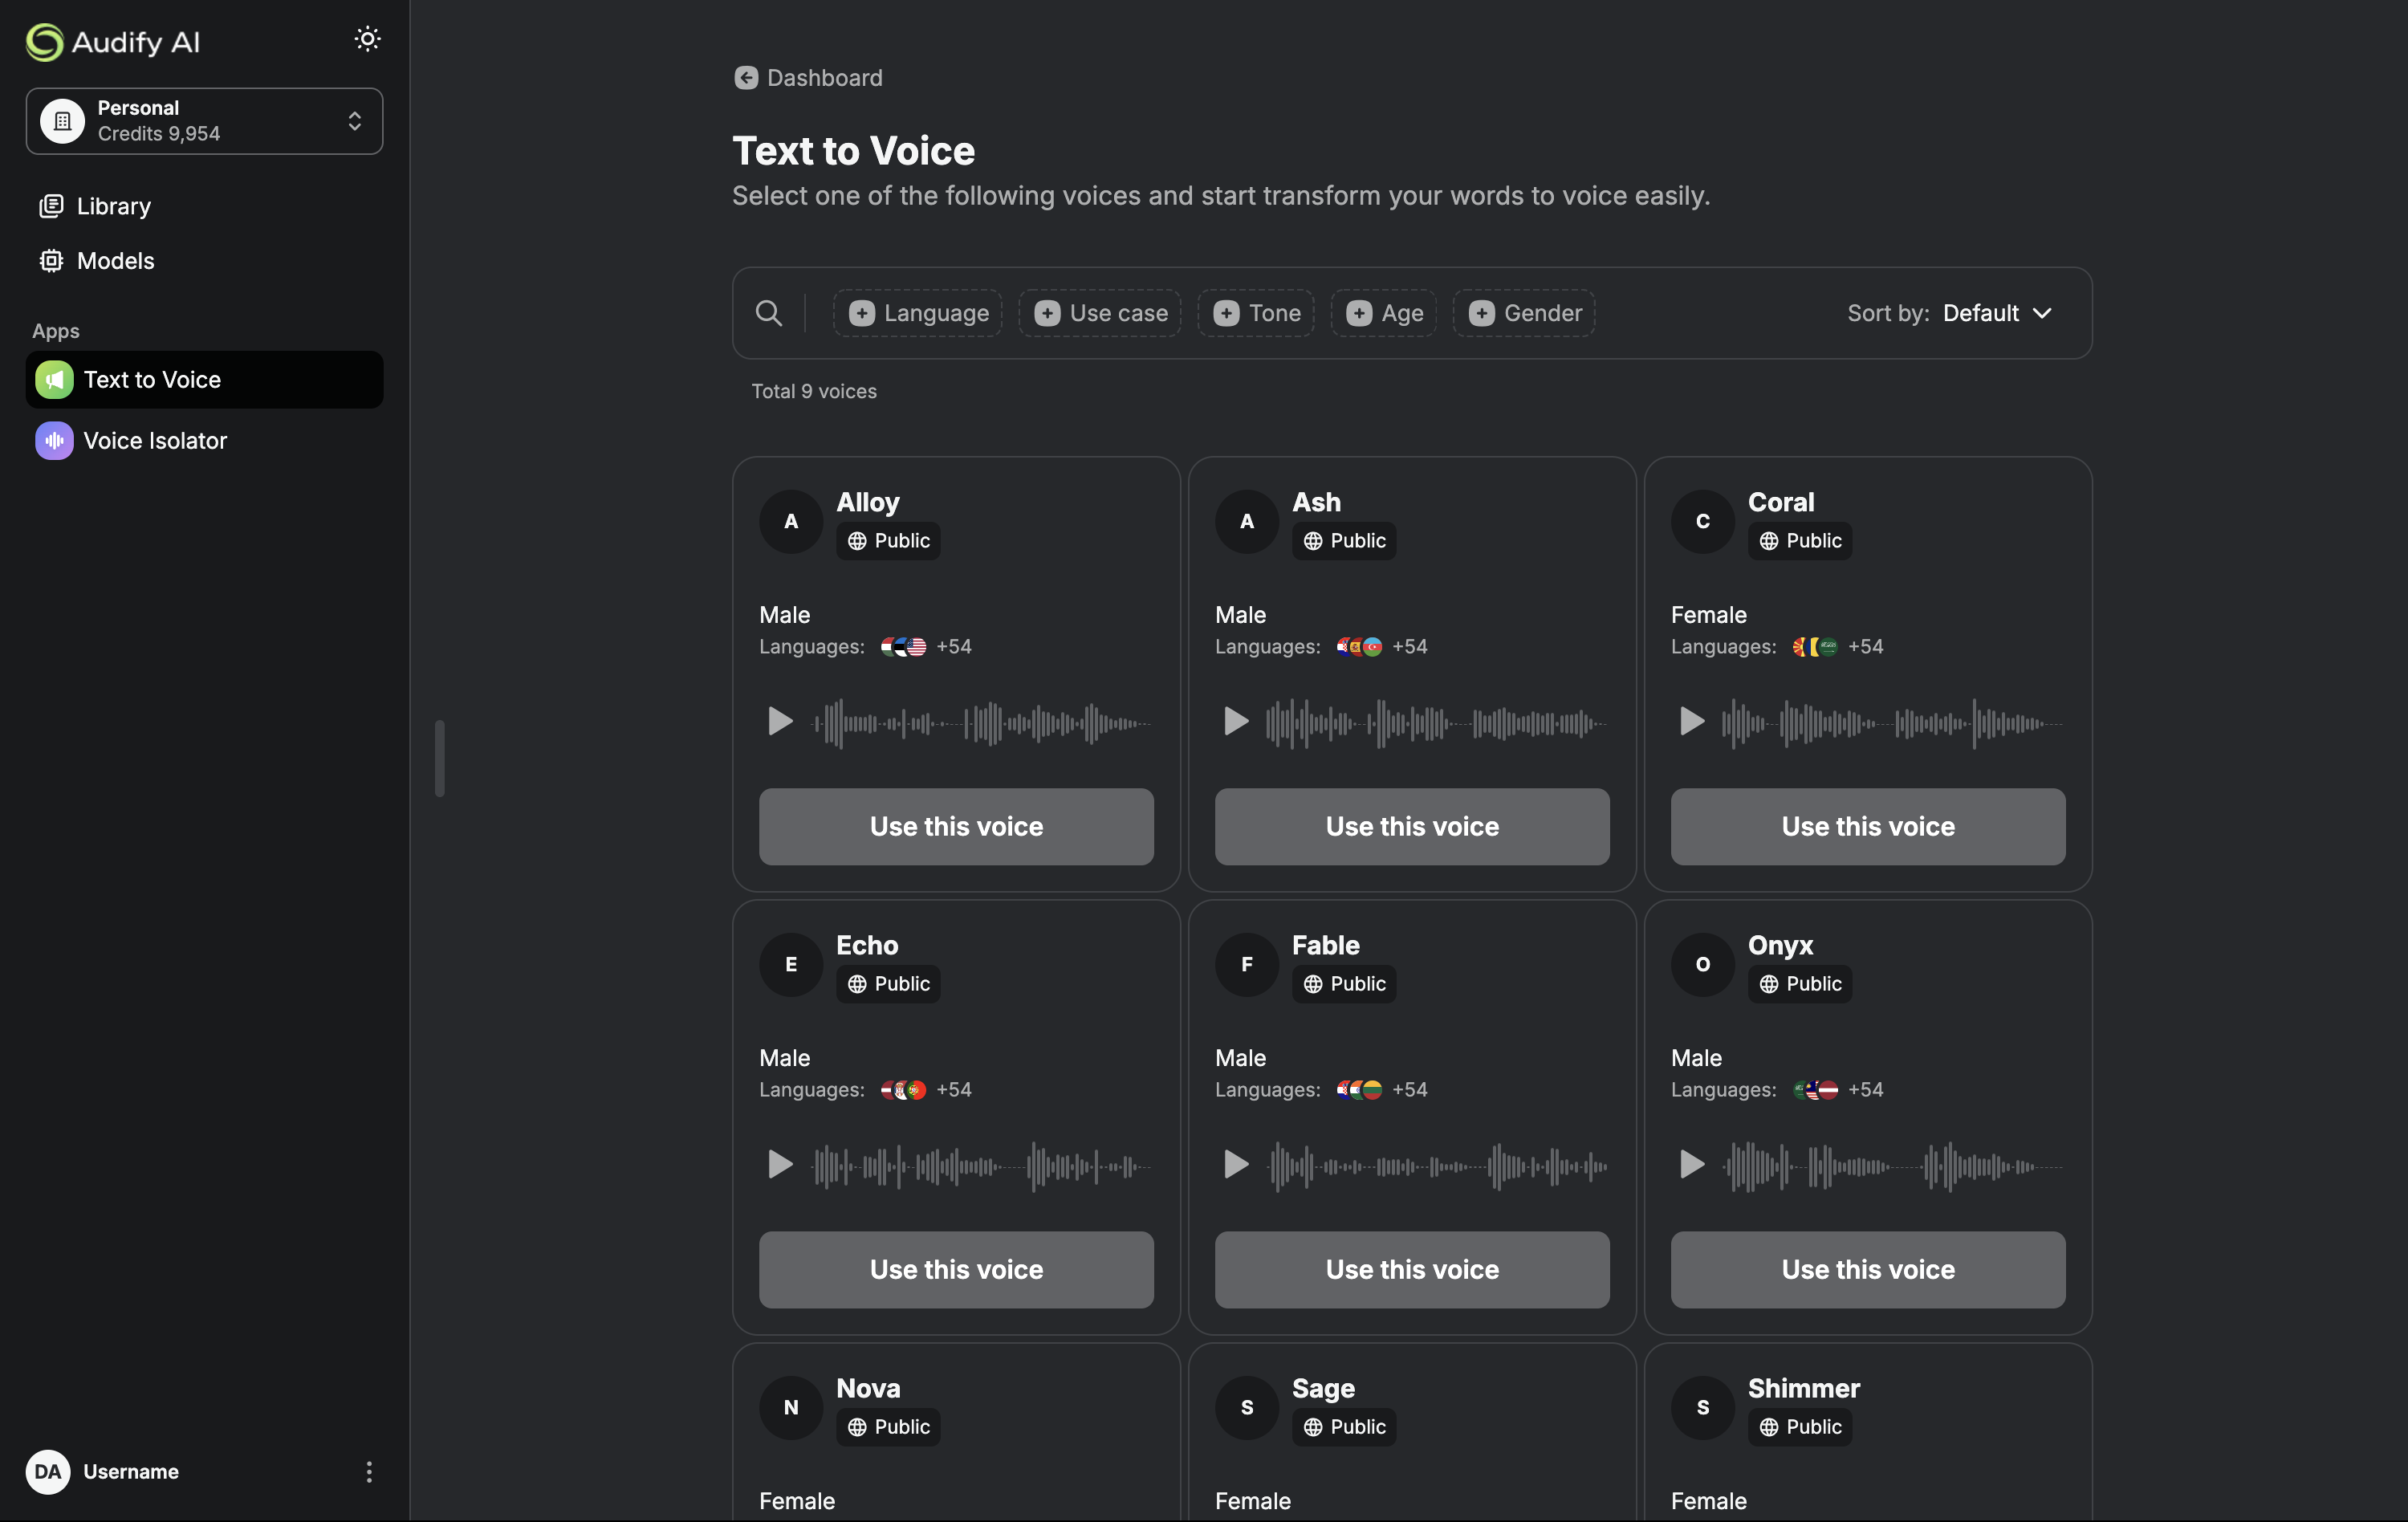This screenshot has height=1522, width=2408.
Task: Open Library from the sidebar
Action: pyautogui.click(x=113, y=206)
